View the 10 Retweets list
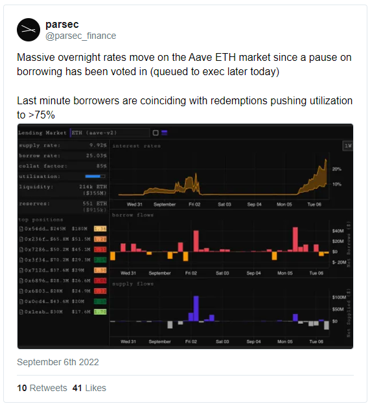The height and width of the screenshot is (406, 370). (42, 388)
